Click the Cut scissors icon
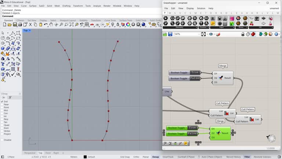 coord(30,25)
